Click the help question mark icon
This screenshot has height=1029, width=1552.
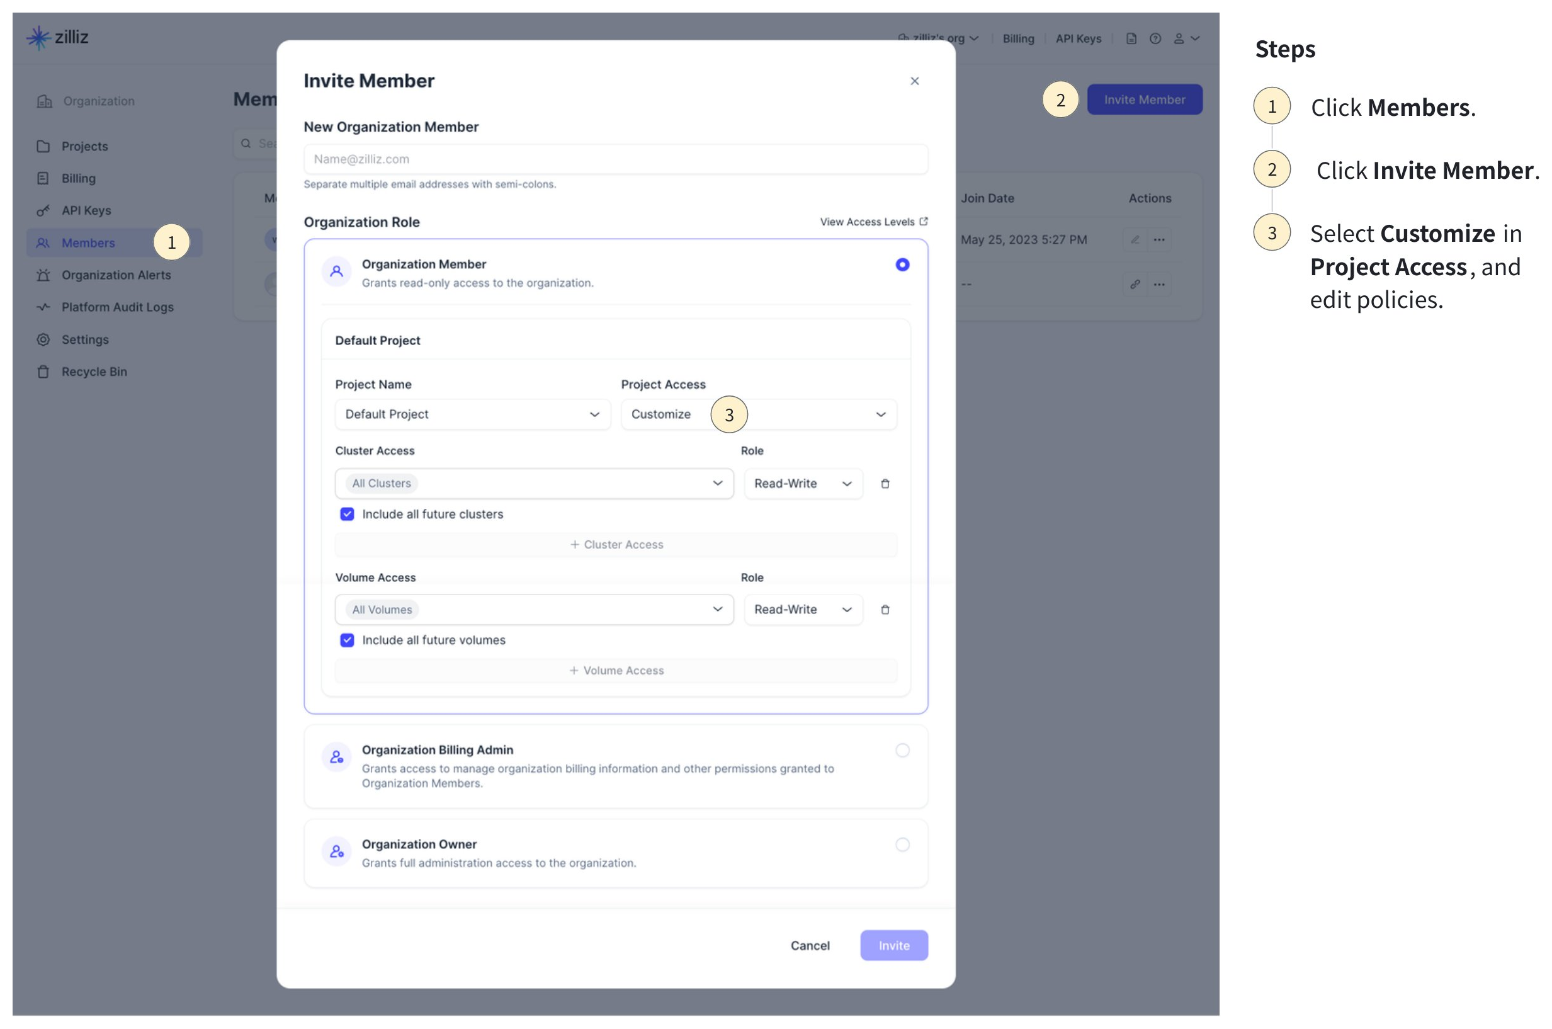click(1155, 38)
